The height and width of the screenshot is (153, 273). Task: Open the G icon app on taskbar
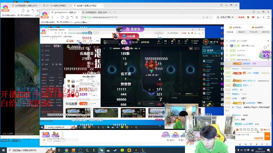[136, 150]
